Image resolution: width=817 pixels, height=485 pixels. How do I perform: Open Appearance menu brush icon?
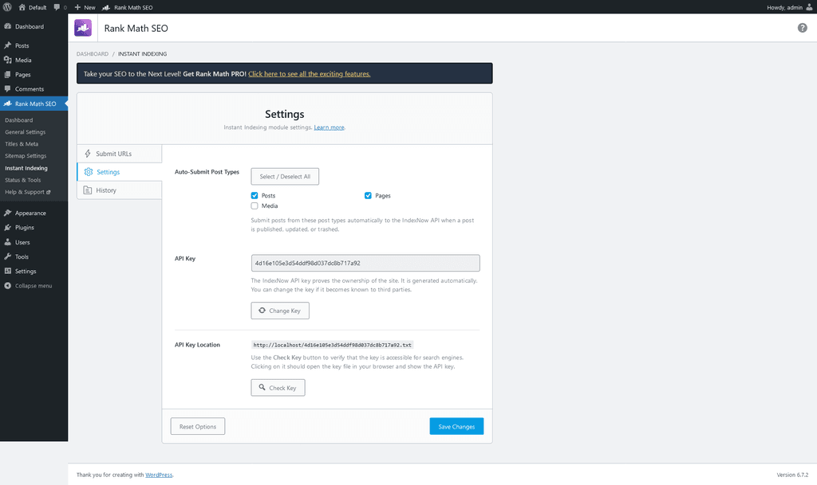click(8, 213)
